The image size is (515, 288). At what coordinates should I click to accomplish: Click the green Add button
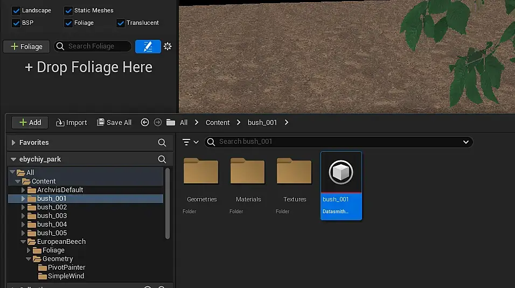tap(30, 123)
